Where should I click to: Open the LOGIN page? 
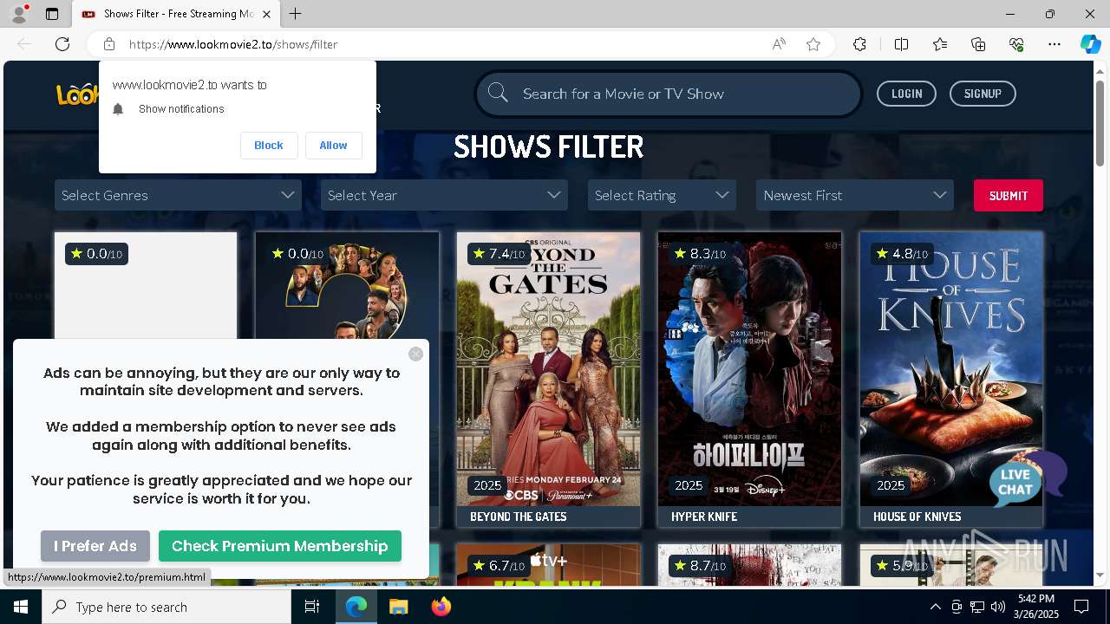906,94
